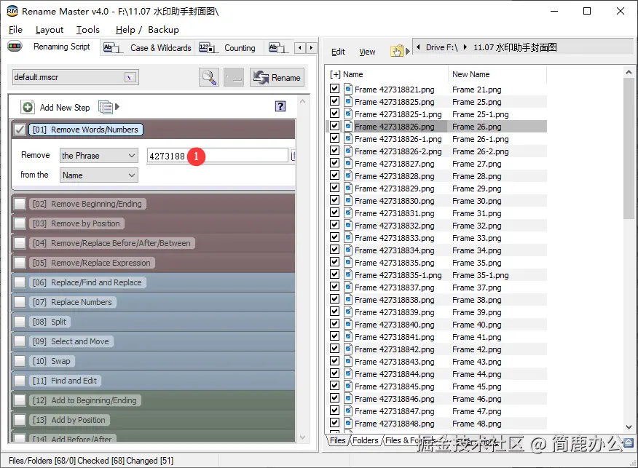Uncheck step 01 Remove Words/Numbers
638x468 pixels.
pyautogui.click(x=19, y=130)
